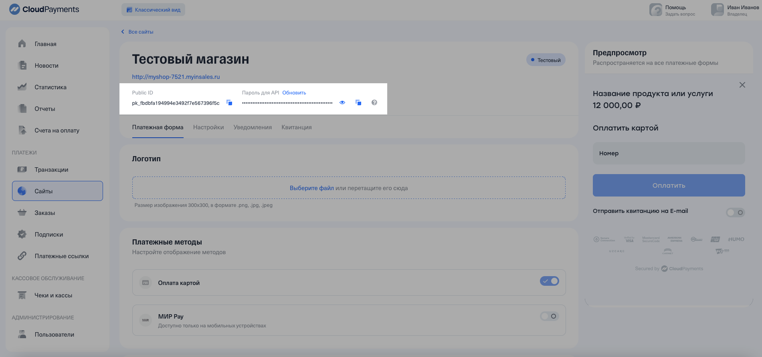
Task: Copy the Public ID value
Action: coord(229,103)
